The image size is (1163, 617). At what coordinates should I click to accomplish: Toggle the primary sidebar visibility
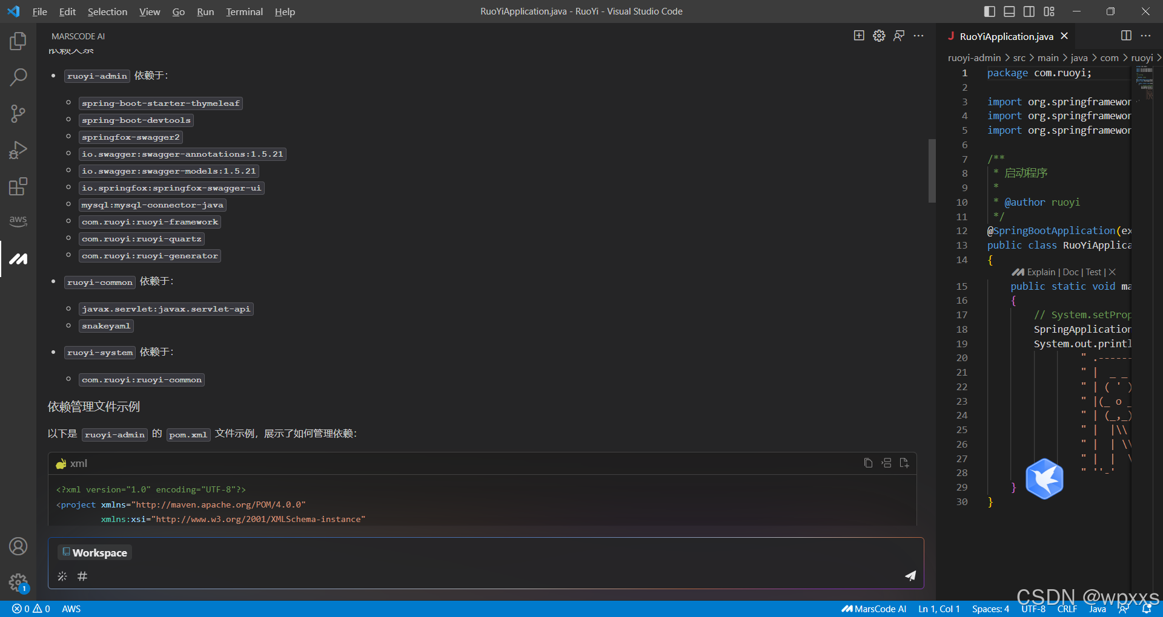point(989,11)
